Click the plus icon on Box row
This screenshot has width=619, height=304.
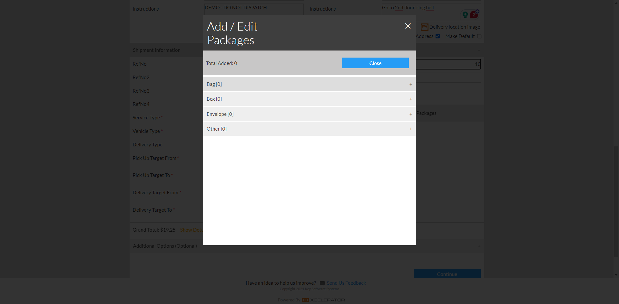tap(411, 99)
